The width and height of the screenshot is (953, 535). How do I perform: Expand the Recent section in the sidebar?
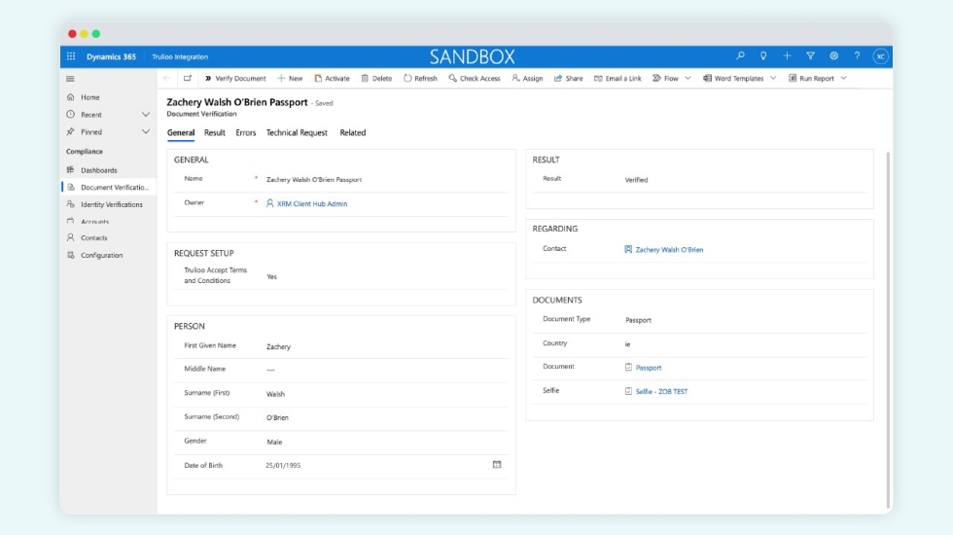[x=146, y=115]
